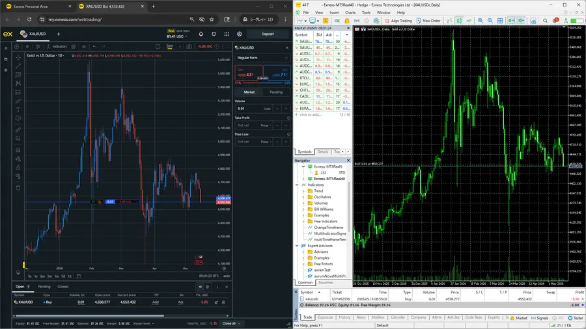Select the trend line drawing tool
Image resolution: width=586 pixels, height=329 pixels.
click(x=18, y=66)
